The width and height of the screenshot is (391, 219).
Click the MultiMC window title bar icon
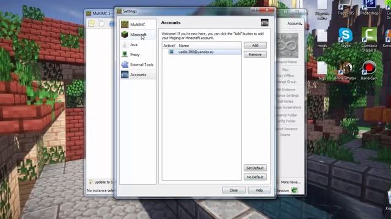point(89,13)
